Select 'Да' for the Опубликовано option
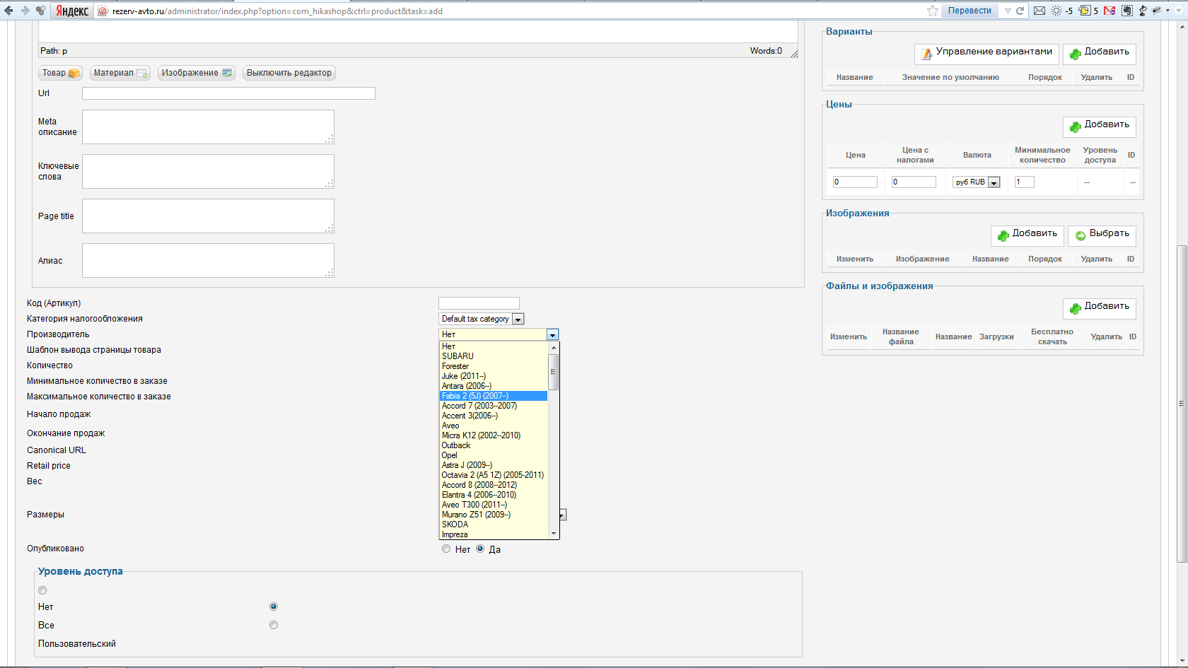The image size is (1188, 668). point(480,549)
